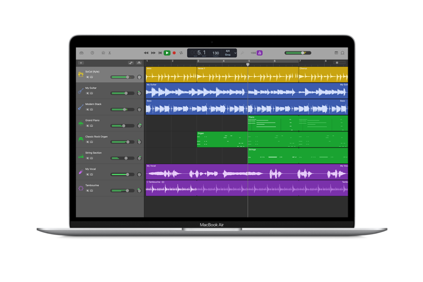This screenshot has width=423, height=282.
Task: Select the Verse 1 drummer region
Action: pyautogui.click(x=222, y=75)
